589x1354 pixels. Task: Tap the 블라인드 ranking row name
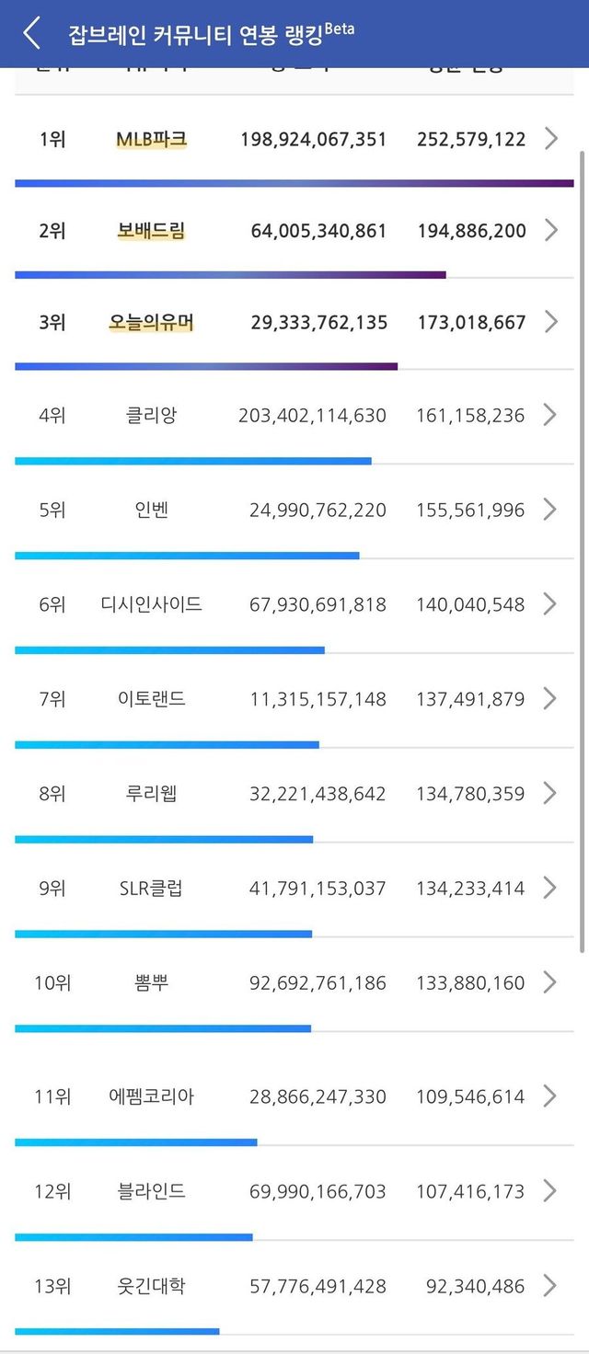[151, 1192]
